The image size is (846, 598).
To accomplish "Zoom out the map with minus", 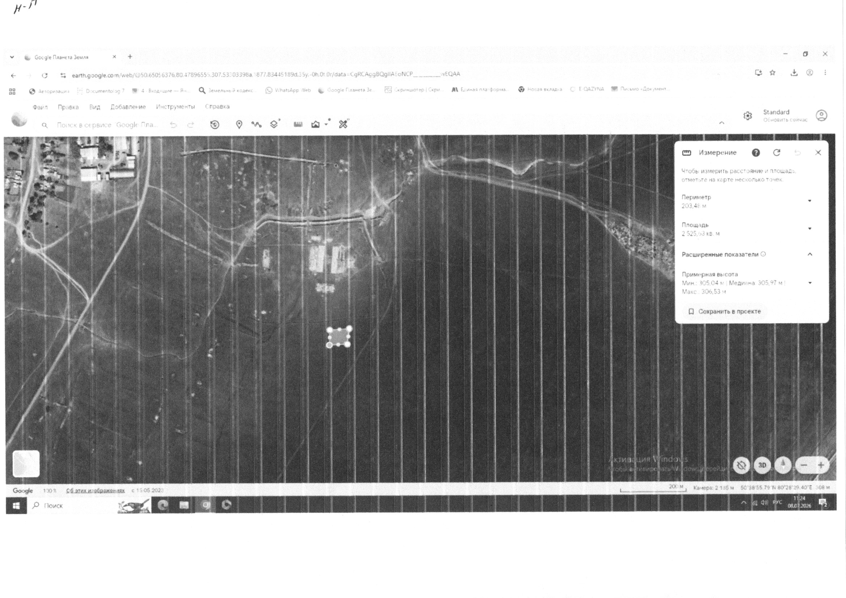I will pyautogui.click(x=804, y=465).
